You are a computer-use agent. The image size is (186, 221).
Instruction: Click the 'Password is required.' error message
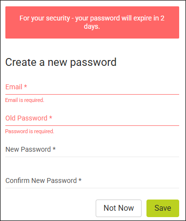[x=30, y=131]
